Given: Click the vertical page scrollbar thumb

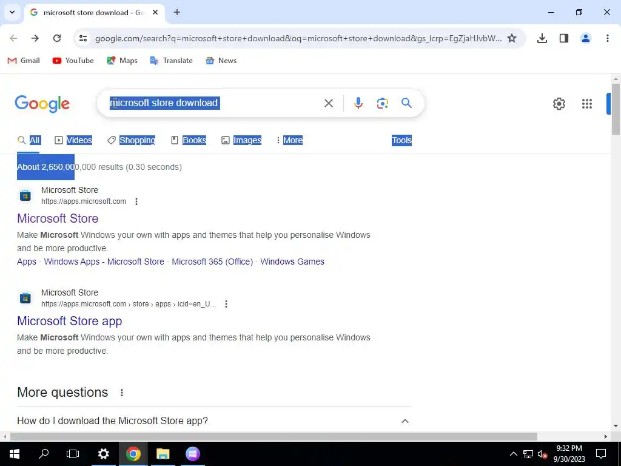Looking at the screenshot, I should (616, 109).
